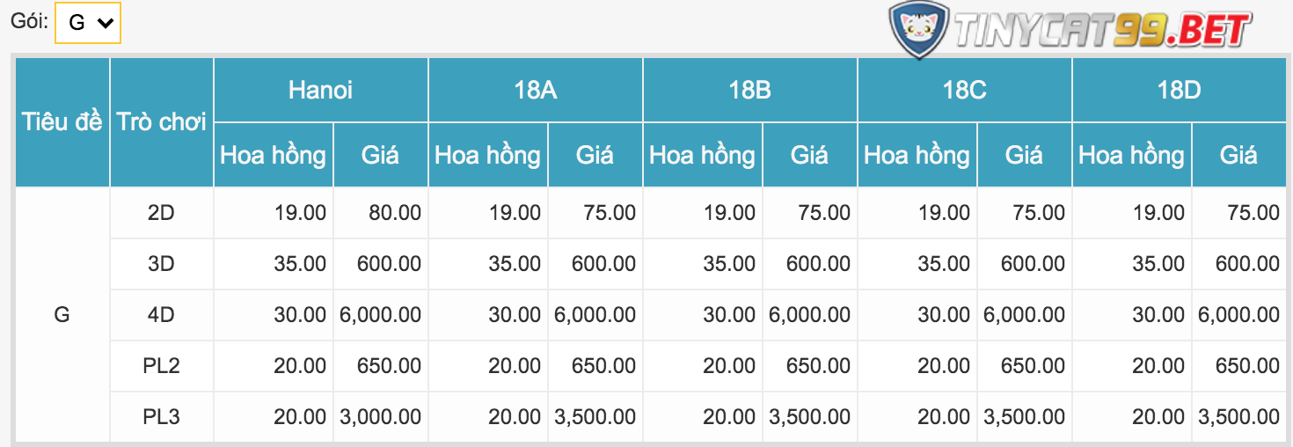The image size is (1293, 447).
Task: Click the 18D column header
Action: click(1179, 90)
